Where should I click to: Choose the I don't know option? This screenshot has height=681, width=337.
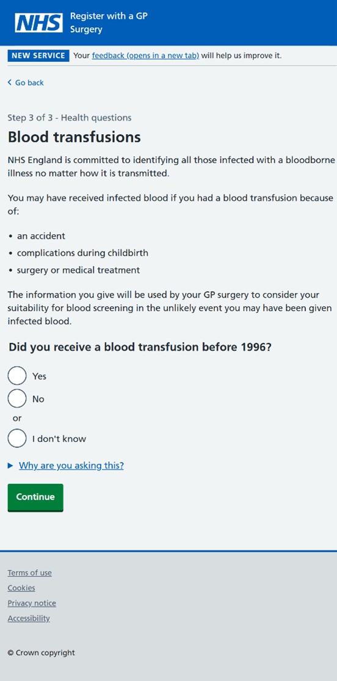17,438
